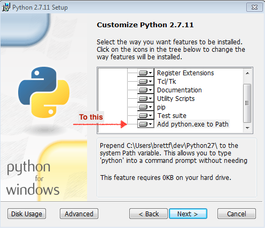
Task: Click the Utility Scripts drive icon
Action: [x=143, y=99]
